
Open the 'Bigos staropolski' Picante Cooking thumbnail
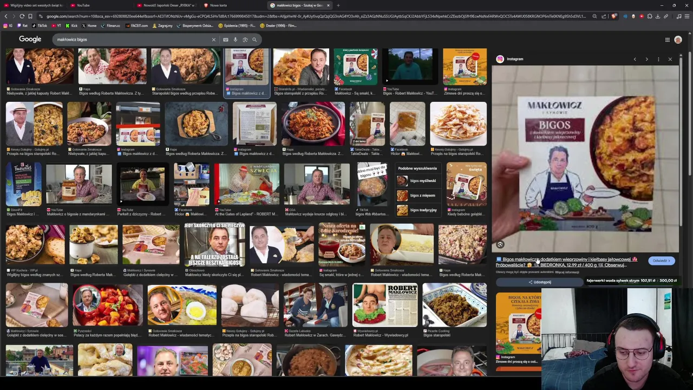pos(454,305)
